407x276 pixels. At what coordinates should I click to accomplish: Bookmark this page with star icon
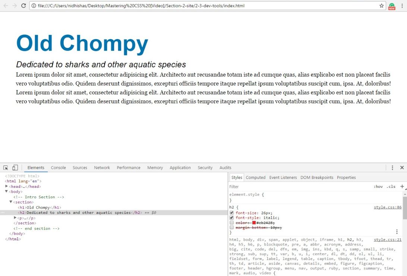click(x=381, y=6)
